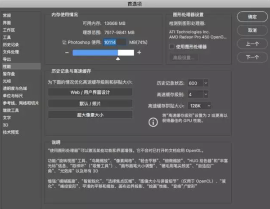Click the plus icon beside memory slider
Viewport: 270px width, 209px height.
pos(139,52)
